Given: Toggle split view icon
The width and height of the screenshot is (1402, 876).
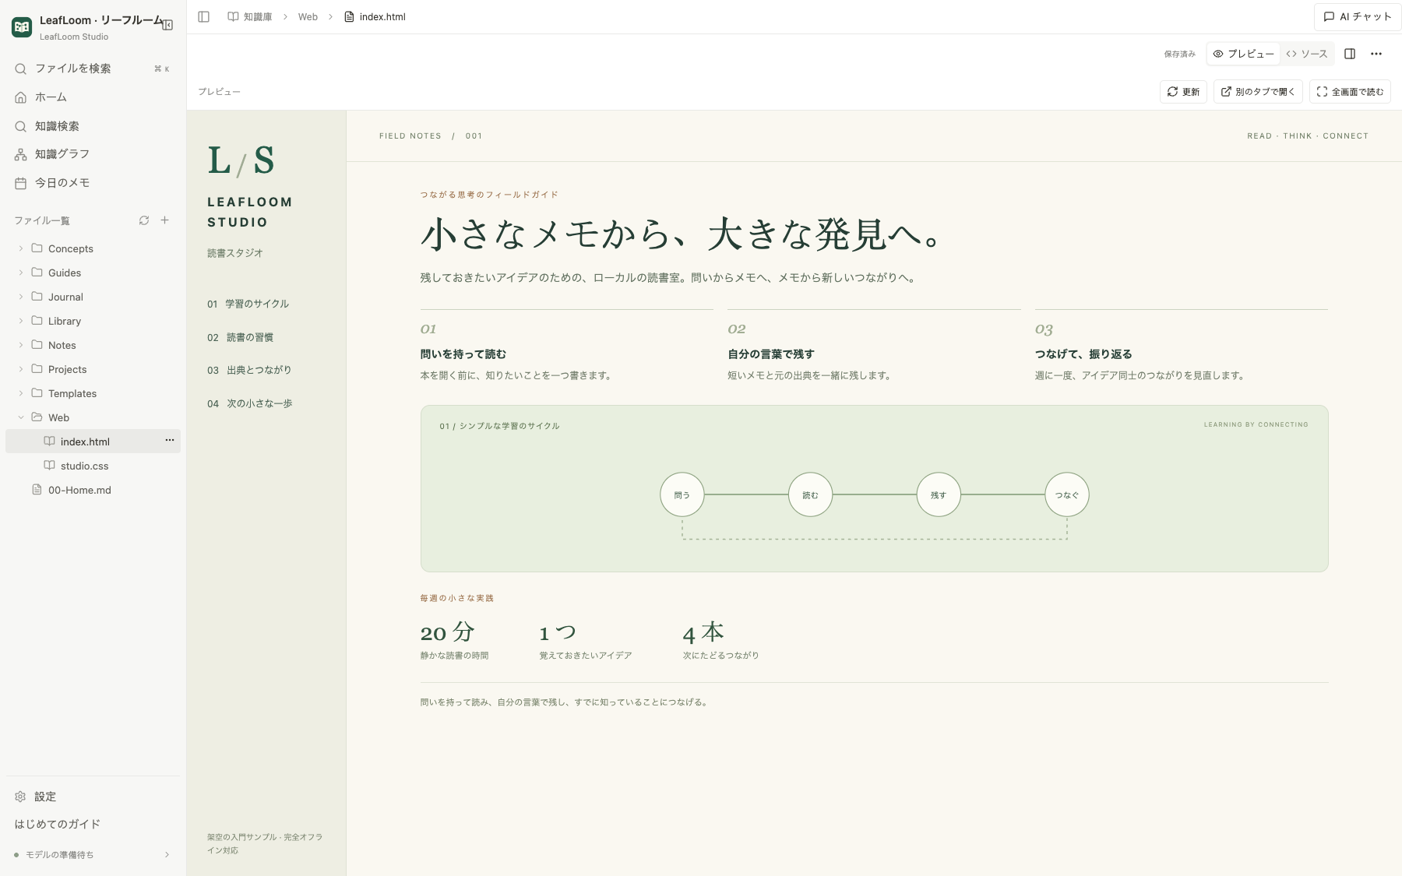Looking at the screenshot, I should coord(1350,54).
